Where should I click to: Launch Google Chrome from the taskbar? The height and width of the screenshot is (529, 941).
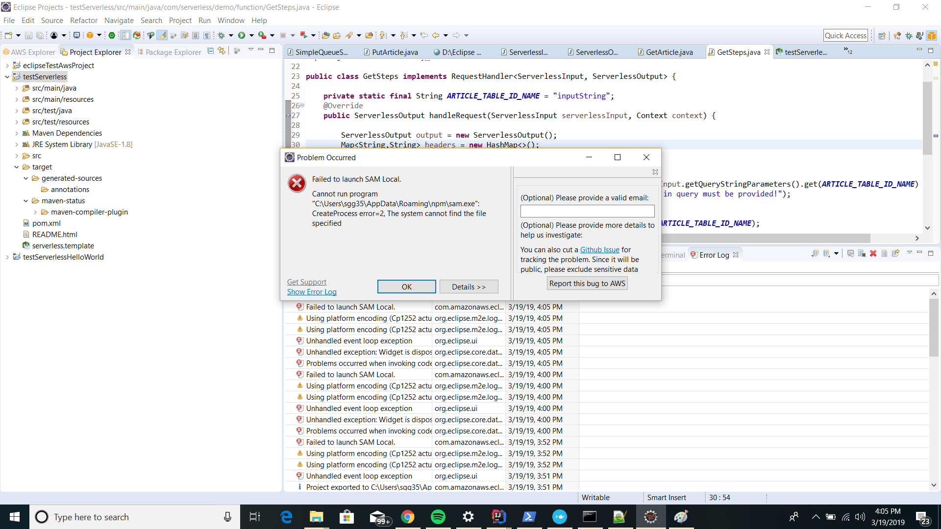(408, 516)
